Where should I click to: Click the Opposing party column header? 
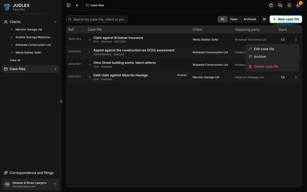(247, 29)
